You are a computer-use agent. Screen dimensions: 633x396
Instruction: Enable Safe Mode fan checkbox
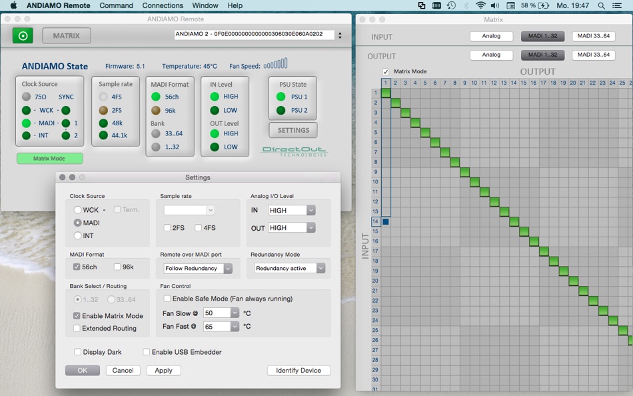pos(167,299)
